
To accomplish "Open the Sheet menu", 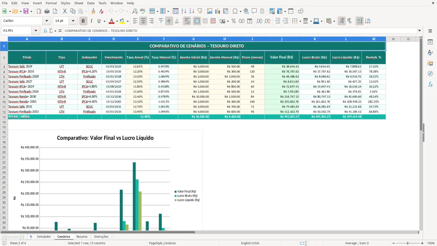I will pos(79,3).
